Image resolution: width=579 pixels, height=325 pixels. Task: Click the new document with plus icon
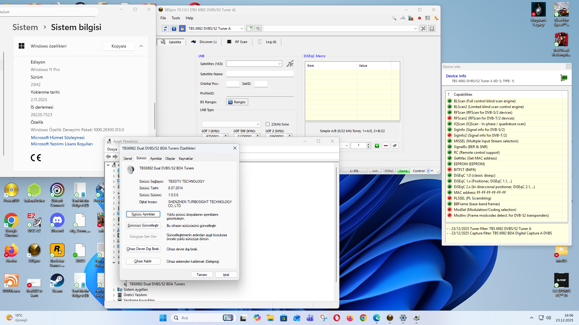point(250,29)
